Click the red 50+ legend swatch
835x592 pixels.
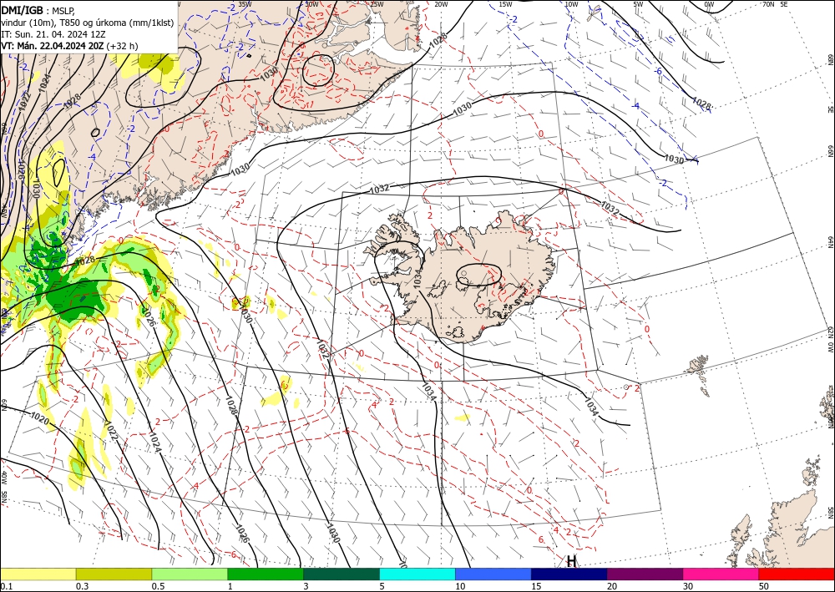pos(797,574)
